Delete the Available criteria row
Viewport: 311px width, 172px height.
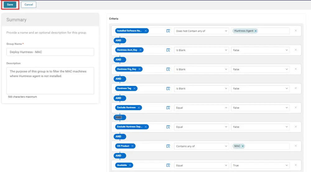coord(295,165)
